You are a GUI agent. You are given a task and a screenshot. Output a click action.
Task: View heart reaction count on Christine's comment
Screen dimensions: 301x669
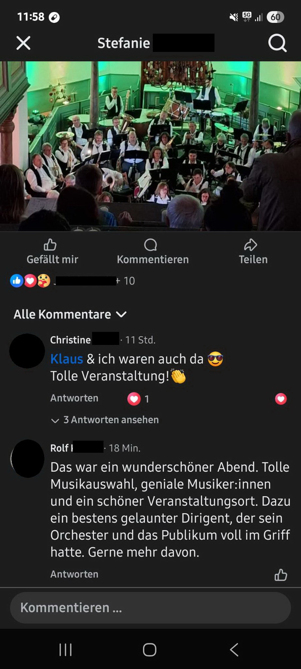tap(138, 399)
